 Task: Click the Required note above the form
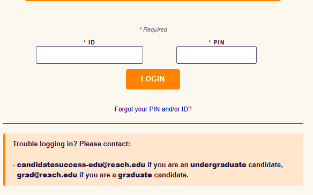pyautogui.click(x=153, y=29)
